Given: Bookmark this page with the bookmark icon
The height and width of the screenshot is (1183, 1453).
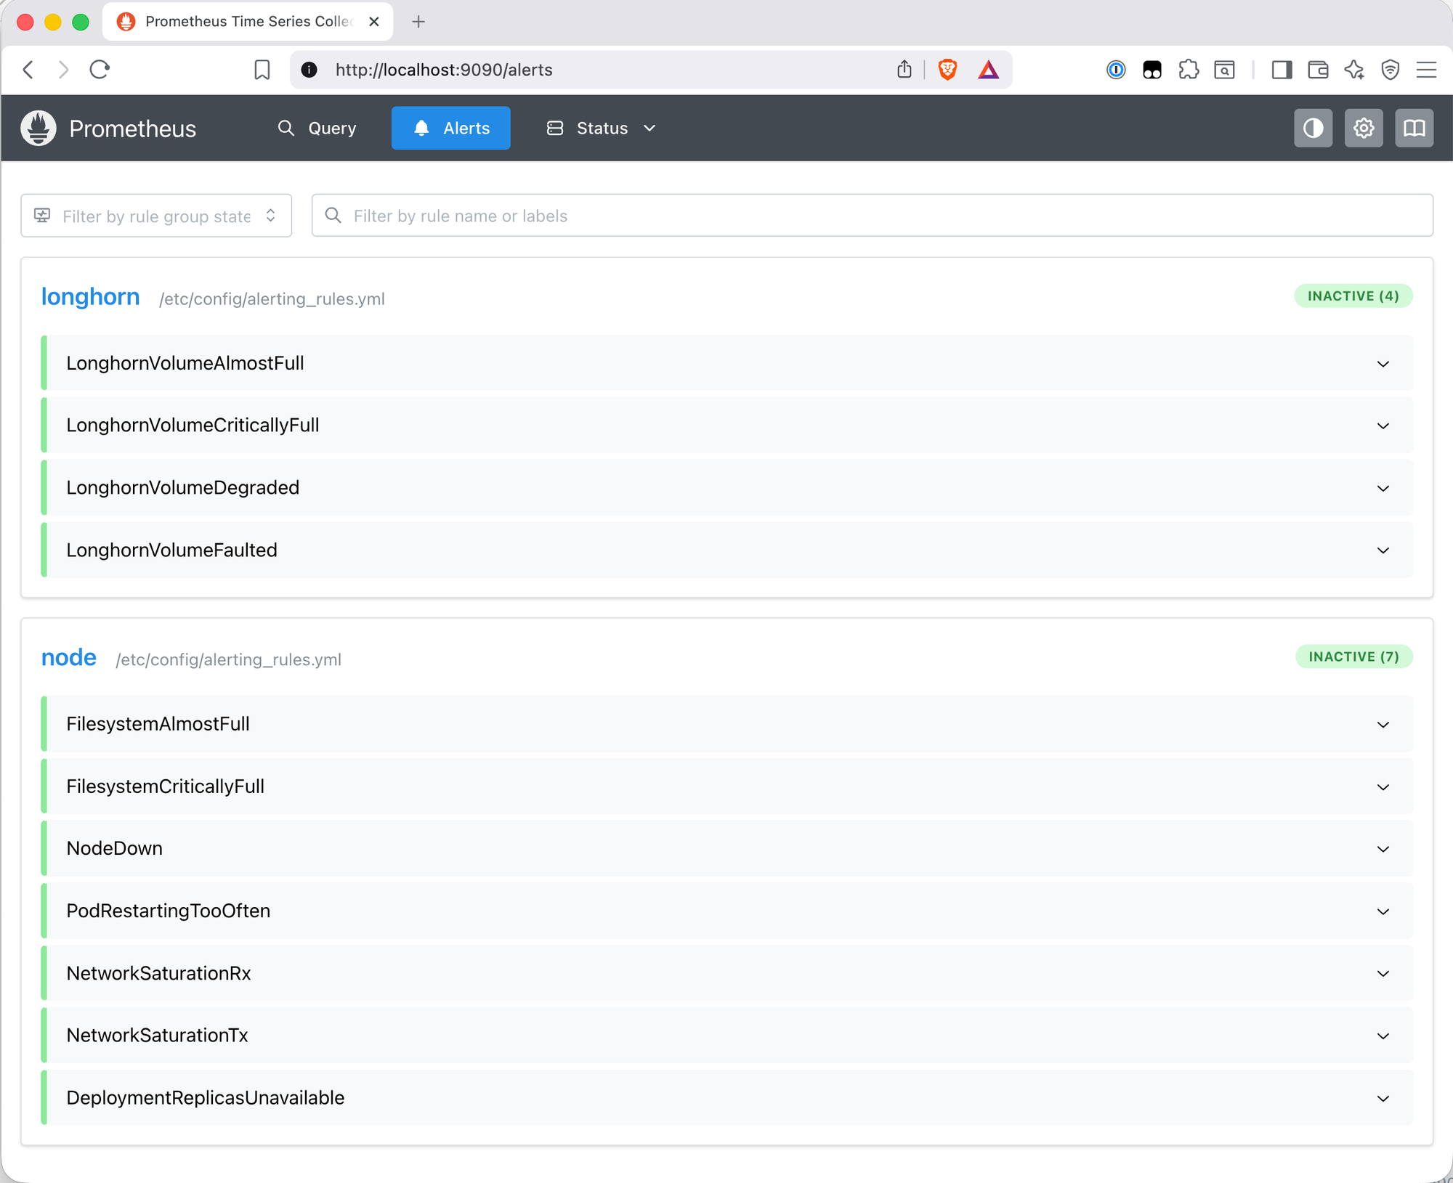Looking at the screenshot, I should click(x=262, y=70).
